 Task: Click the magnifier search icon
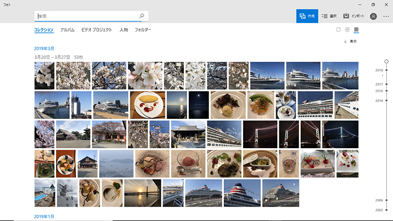tap(141, 16)
